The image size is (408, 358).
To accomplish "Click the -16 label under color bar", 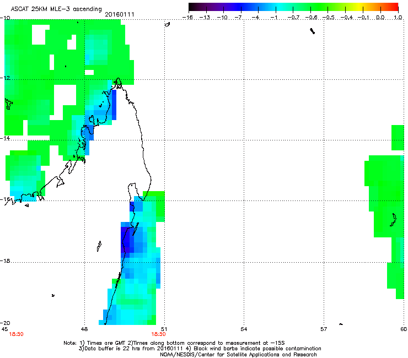I will 187,18.
